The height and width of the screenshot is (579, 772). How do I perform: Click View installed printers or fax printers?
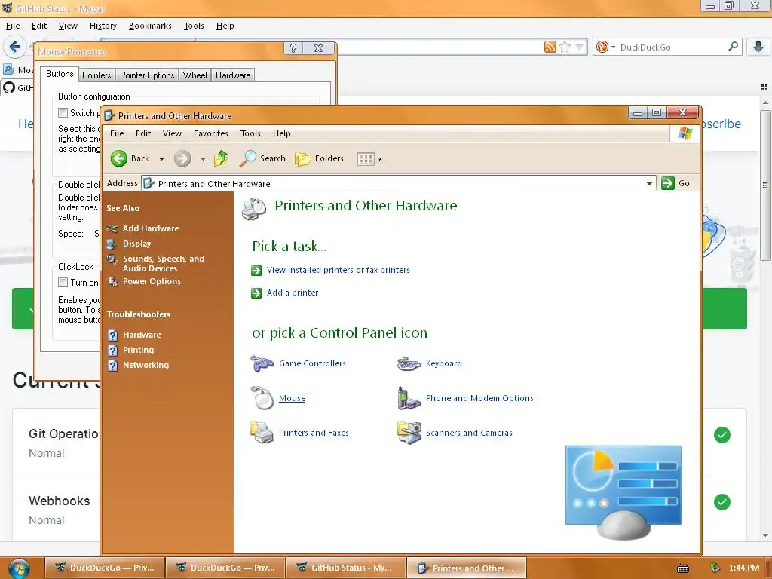pyautogui.click(x=338, y=270)
